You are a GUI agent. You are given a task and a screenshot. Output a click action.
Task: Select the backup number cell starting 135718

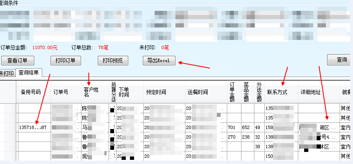[34, 127]
